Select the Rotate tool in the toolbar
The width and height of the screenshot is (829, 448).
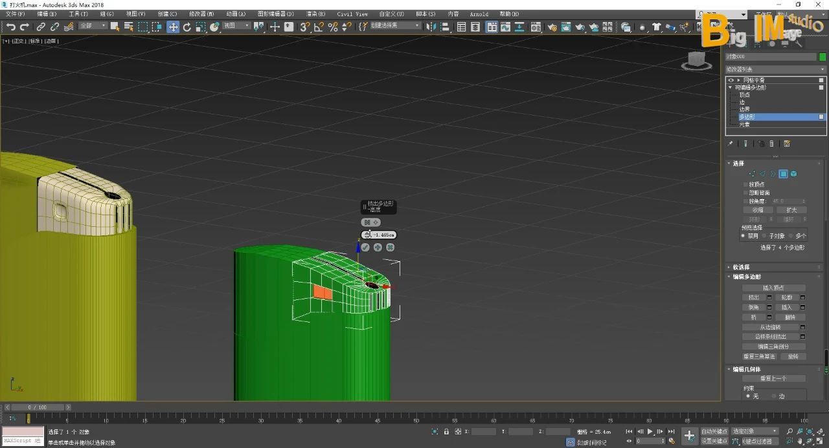point(187,27)
